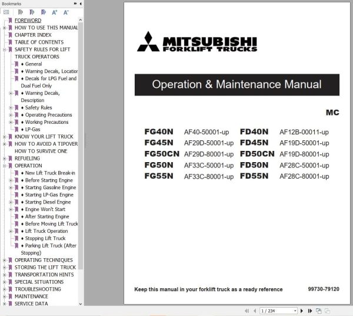Click the third bookmark flag toolbar icon

click(44, 12)
